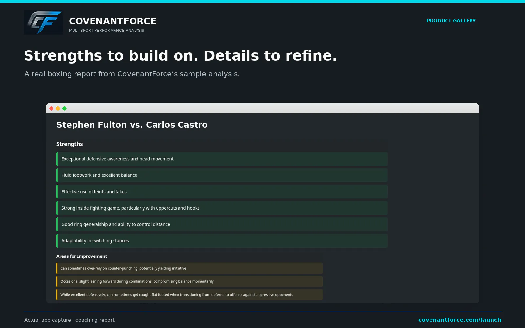Viewport: 525px width, 328px height.
Task: Select 'Strong inside fighting game' row
Action: (222, 208)
